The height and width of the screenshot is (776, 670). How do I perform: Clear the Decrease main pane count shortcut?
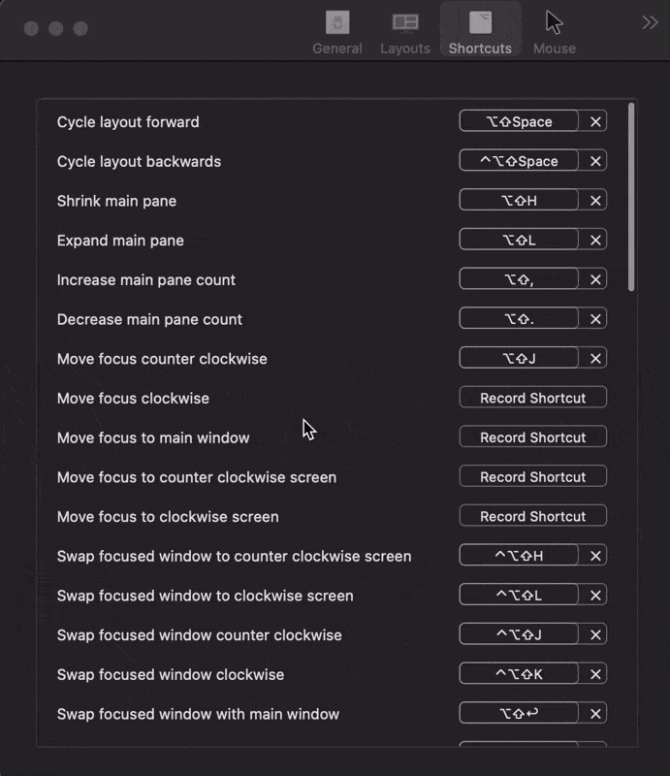tap(596, 319)
